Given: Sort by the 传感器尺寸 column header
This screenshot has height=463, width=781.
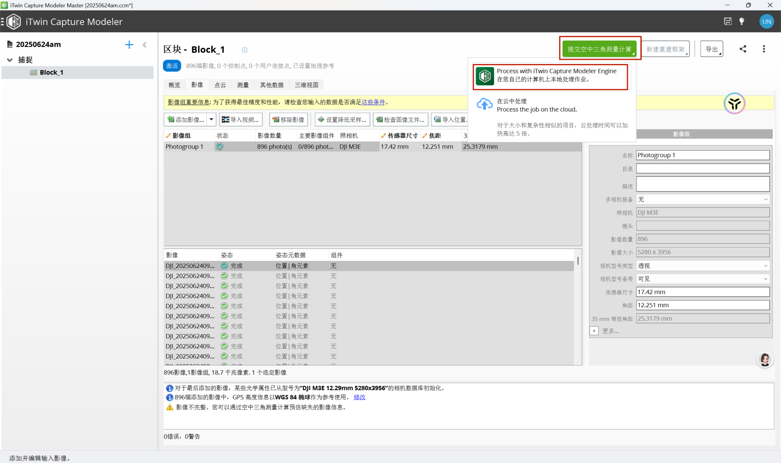Looking at the screenshot, I should tap(399, 135).
